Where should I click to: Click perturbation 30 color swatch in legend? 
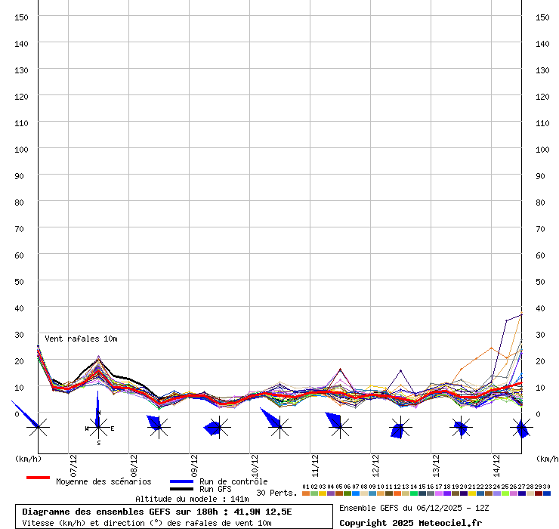click(x=547, y=493)
